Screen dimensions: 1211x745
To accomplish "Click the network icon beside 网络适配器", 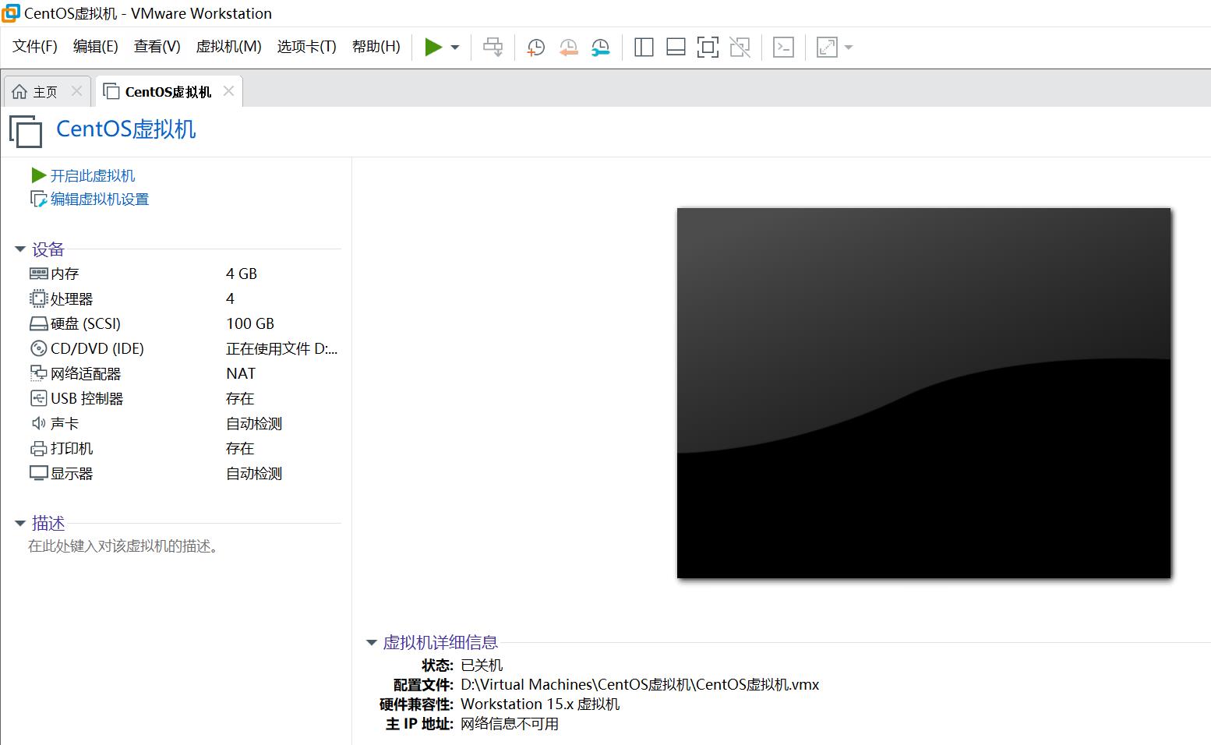I will [x=38, y=373].
